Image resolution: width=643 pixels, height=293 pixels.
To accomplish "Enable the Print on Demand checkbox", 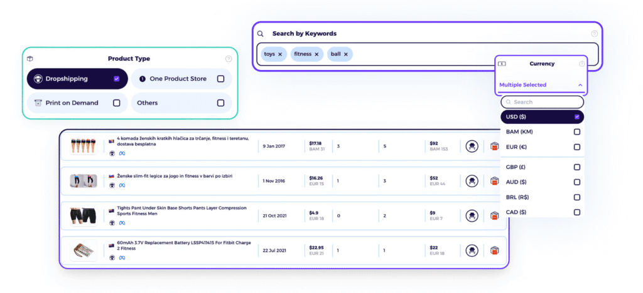I will click(116, 103).
